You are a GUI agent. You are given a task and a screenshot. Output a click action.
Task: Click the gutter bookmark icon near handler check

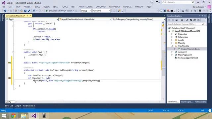coord(10,78)
